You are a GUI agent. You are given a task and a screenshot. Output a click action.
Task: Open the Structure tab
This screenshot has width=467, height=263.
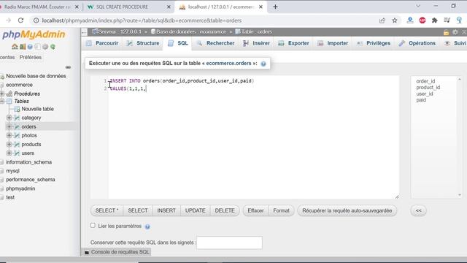pyautogui.click(x=143, y=43)
